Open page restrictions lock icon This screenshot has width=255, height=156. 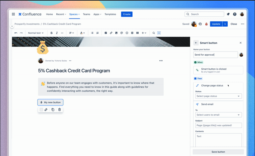pyautogui.click(x=206, y=24)
